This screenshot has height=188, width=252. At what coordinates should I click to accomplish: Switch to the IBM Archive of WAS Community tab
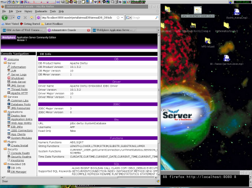(x=23, y=30)
